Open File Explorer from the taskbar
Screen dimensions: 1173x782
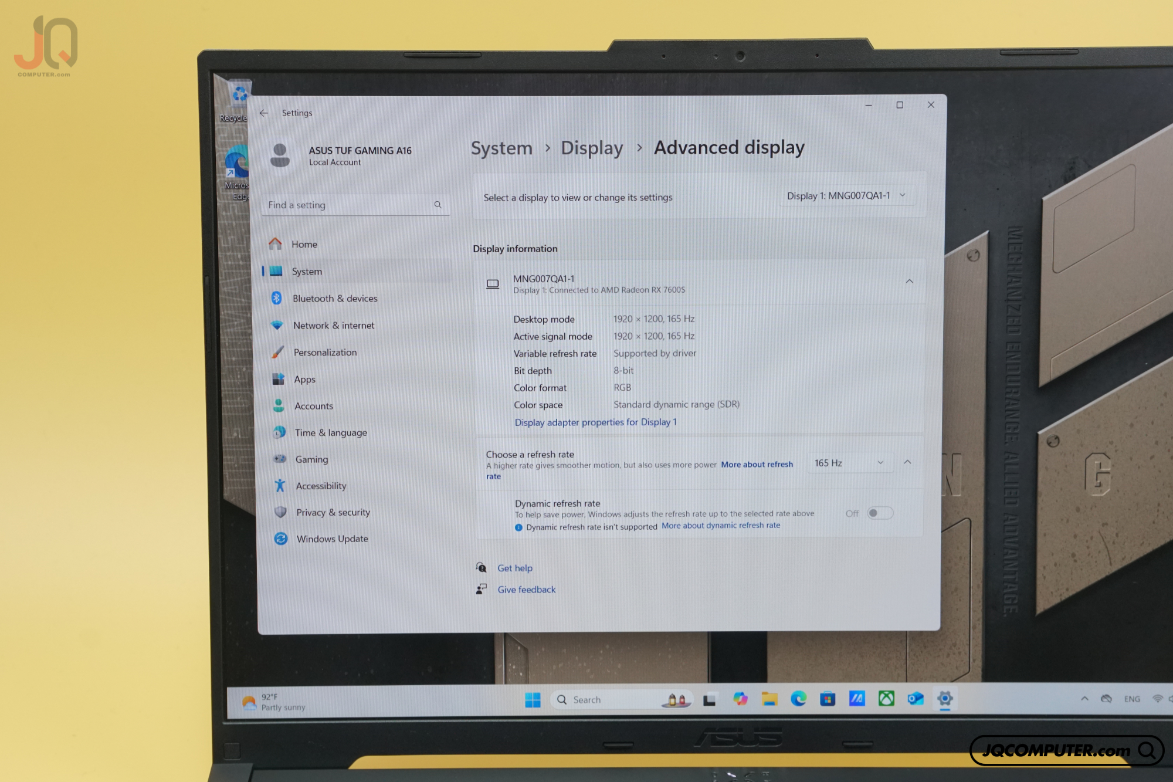(x=769, y=699)
